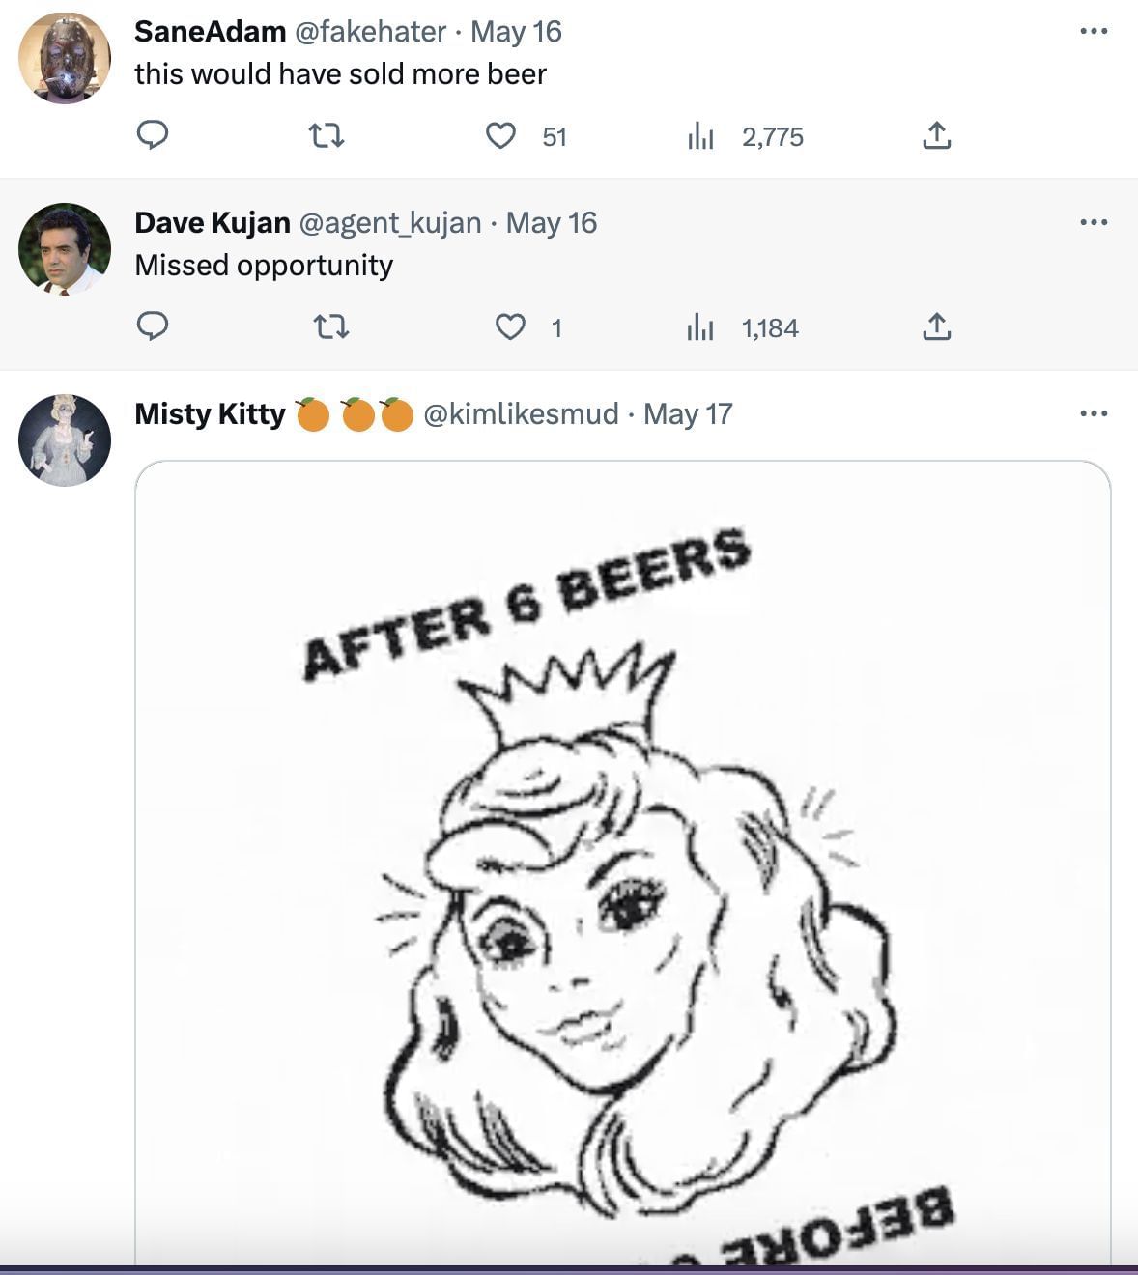1138x1275 pixels.
Task: Open Dave Kujan's profile avatar
Action: pyautogui.click(x=65, y=249)
